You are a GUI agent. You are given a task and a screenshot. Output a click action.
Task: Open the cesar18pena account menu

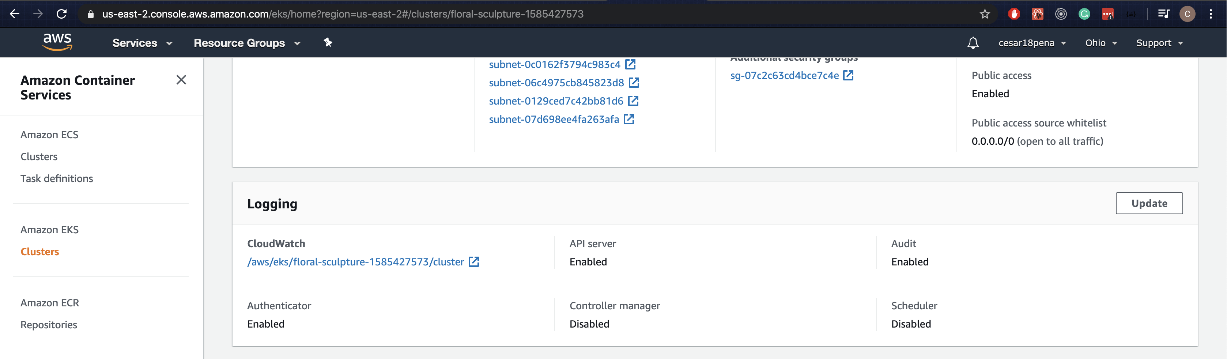point(1032,43)
